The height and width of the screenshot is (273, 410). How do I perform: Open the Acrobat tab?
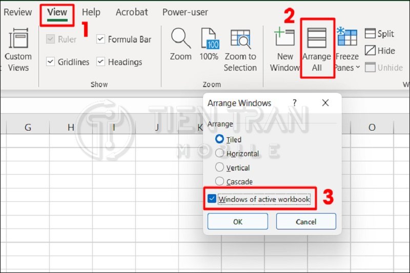[x=132, y=12]
